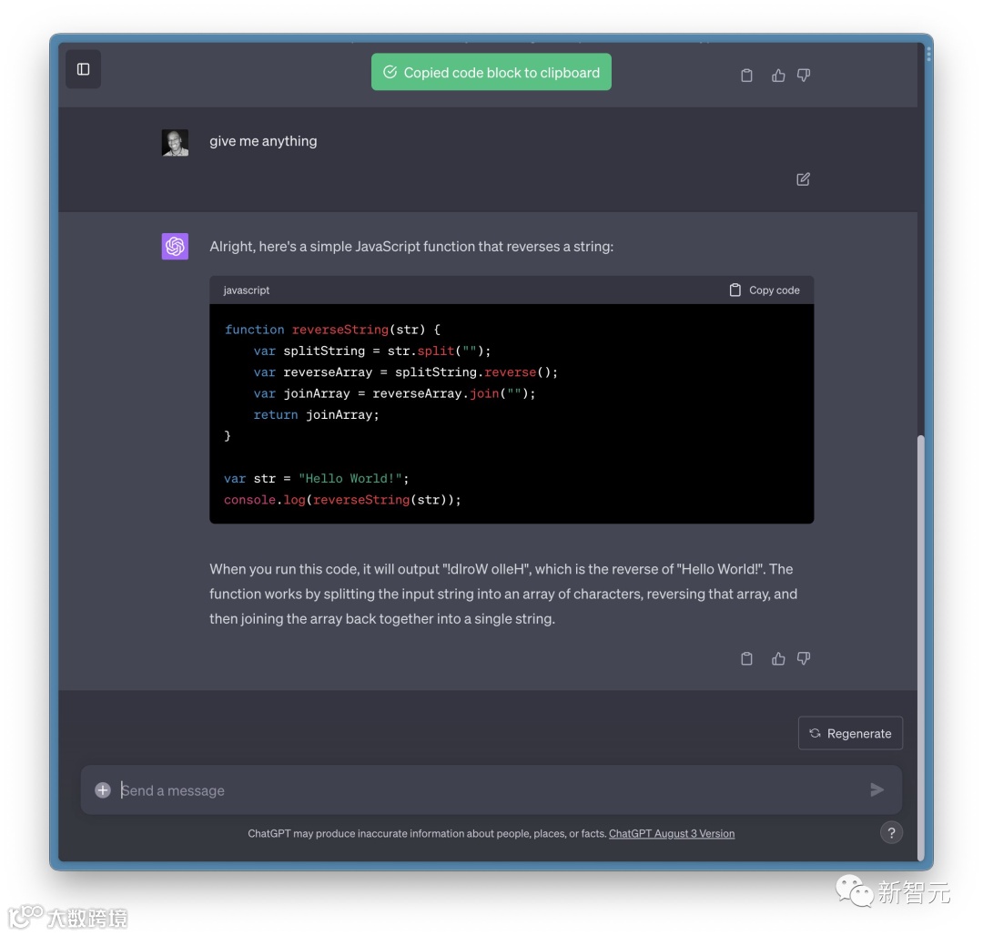Image resolution: width=983 pixels, height=936 pixels.
Task: Edit the 'give me anything' message
Action: (803, 179)
